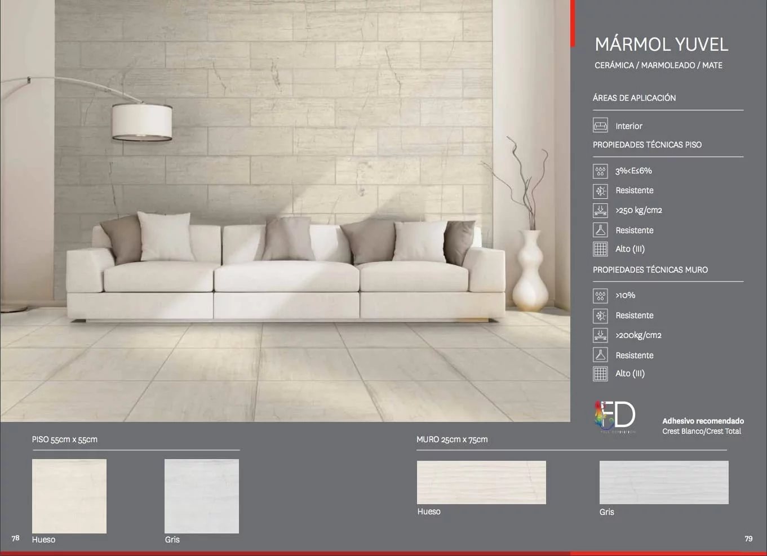Click the Interior sofa icon

click(600, 125)
